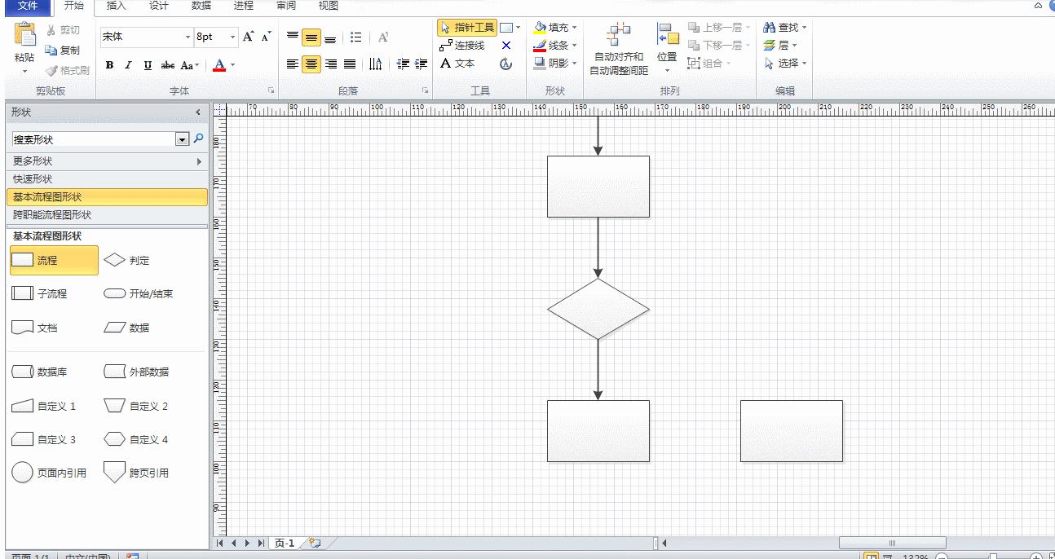Click the 粘贴 (Paste) clipboard icon
The width and height of the screenshot is (1055, 559).
(24, 35)
